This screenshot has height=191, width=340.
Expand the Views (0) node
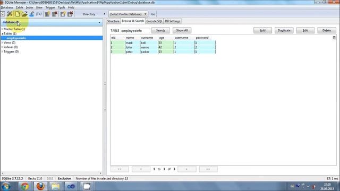[x=2, y=42]
